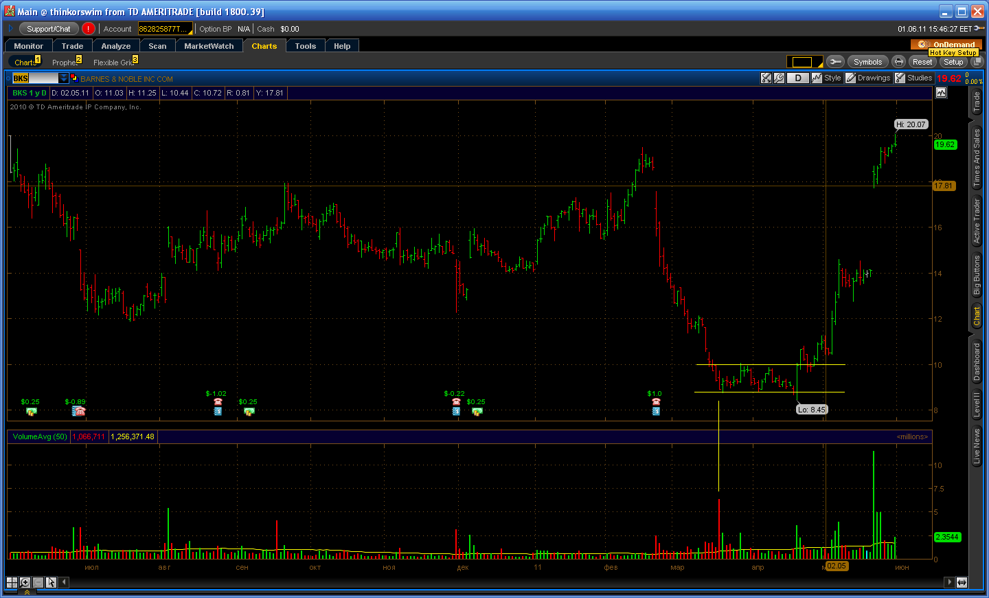Viewport: 989px width, 598px height.
Task: Open the Big Buttons side tab
Action: click(x=976, y=275)
